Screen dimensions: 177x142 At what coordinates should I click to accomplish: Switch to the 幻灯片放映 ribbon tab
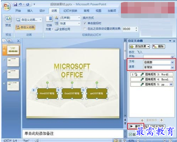coord(70,11)
